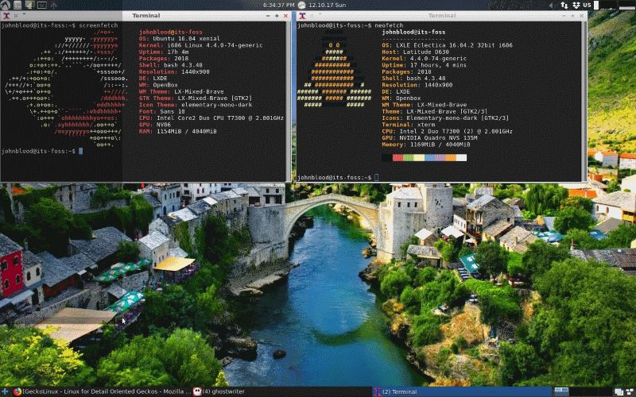
Task: Click the plus icon at bottom-left panel
Action: (x=5, y=391)
